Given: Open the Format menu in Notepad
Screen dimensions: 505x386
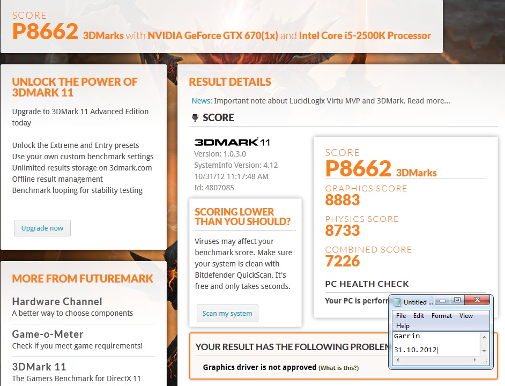Looking at the screenshot, I should tap(442, 316).
